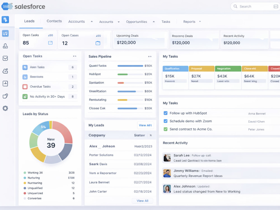
Task: Click the Closee Cok progress bar
Action: pyautogui.click(x=130, y=108)
